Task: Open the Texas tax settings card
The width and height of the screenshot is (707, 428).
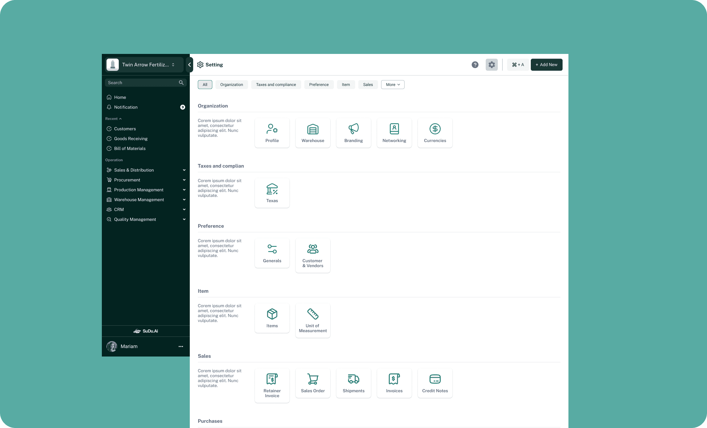Action: tap(272, 193)
